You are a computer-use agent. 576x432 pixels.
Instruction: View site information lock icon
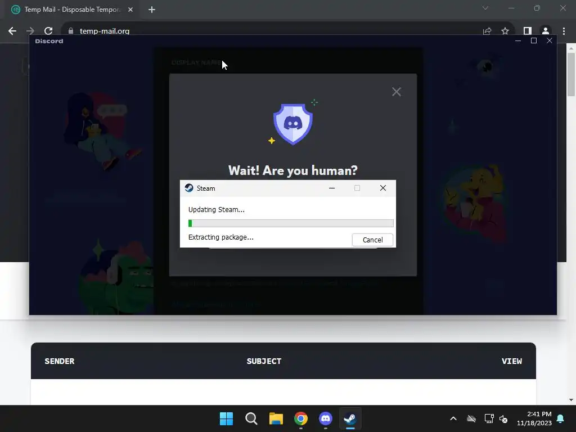click(x=71, y=31)
